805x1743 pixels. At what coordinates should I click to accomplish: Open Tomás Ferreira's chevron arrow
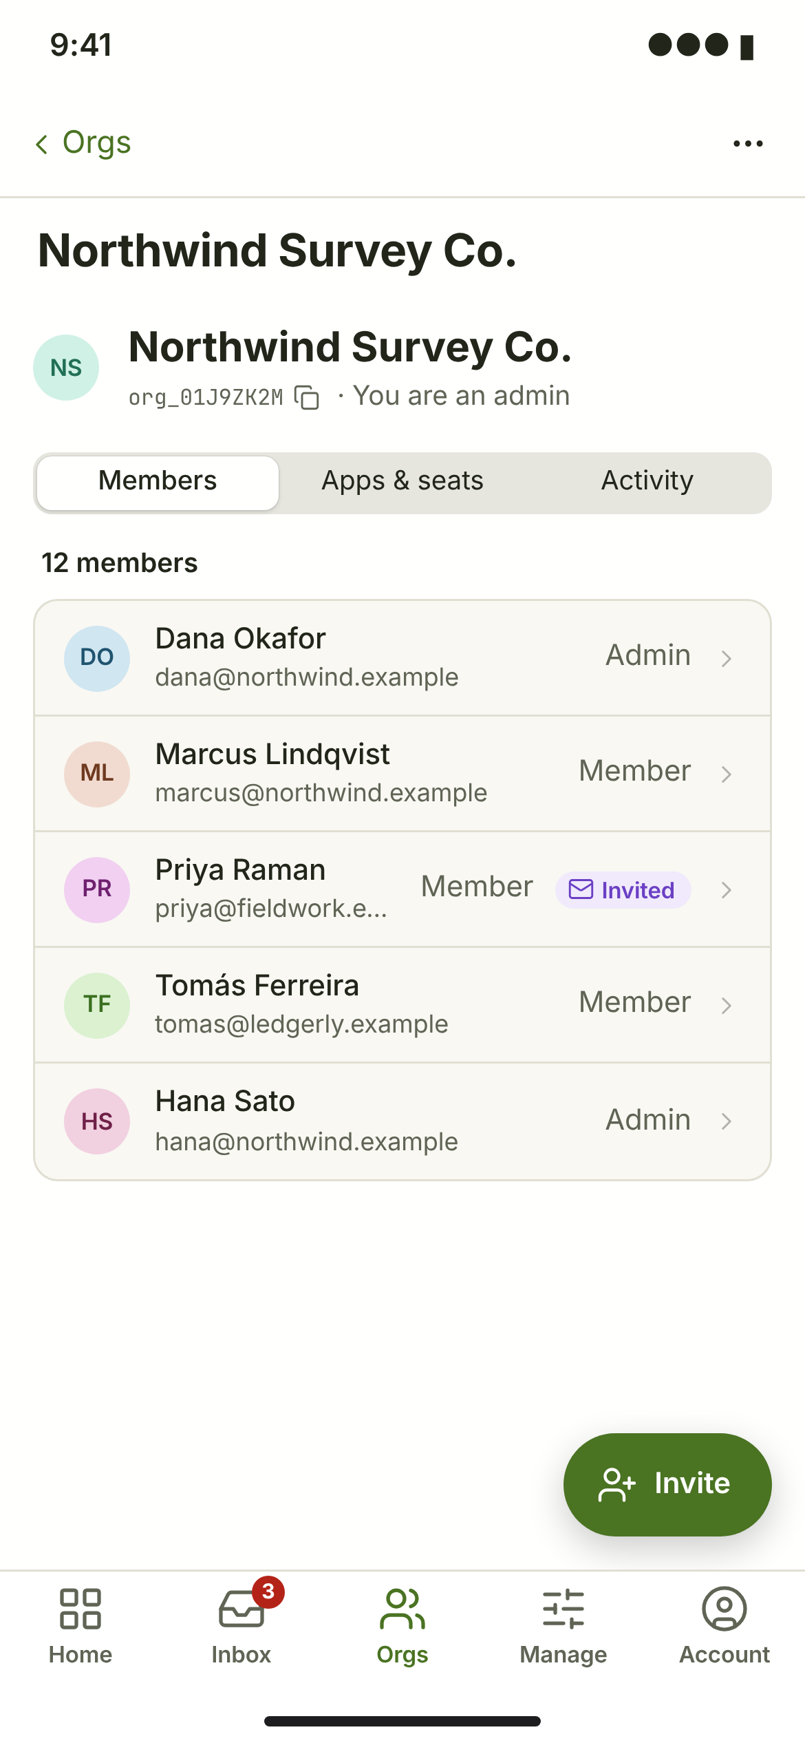726,1005
